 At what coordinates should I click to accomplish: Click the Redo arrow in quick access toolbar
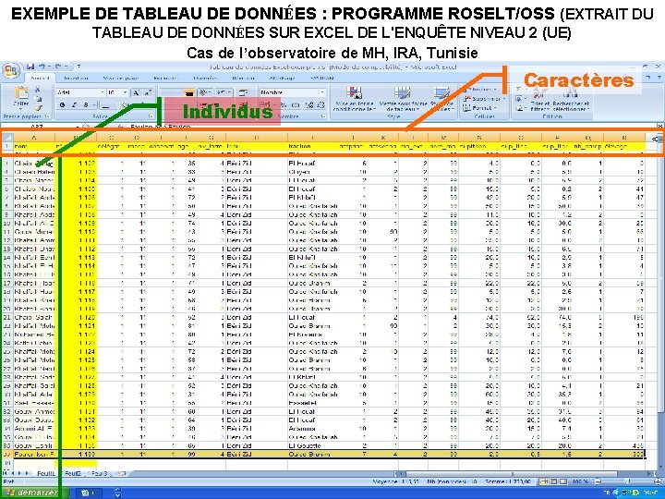(x=57, y=67)
